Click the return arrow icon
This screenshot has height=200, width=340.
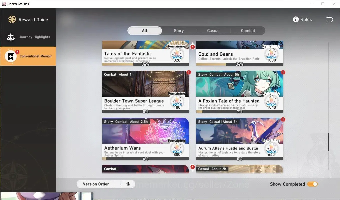click(330, 19)
